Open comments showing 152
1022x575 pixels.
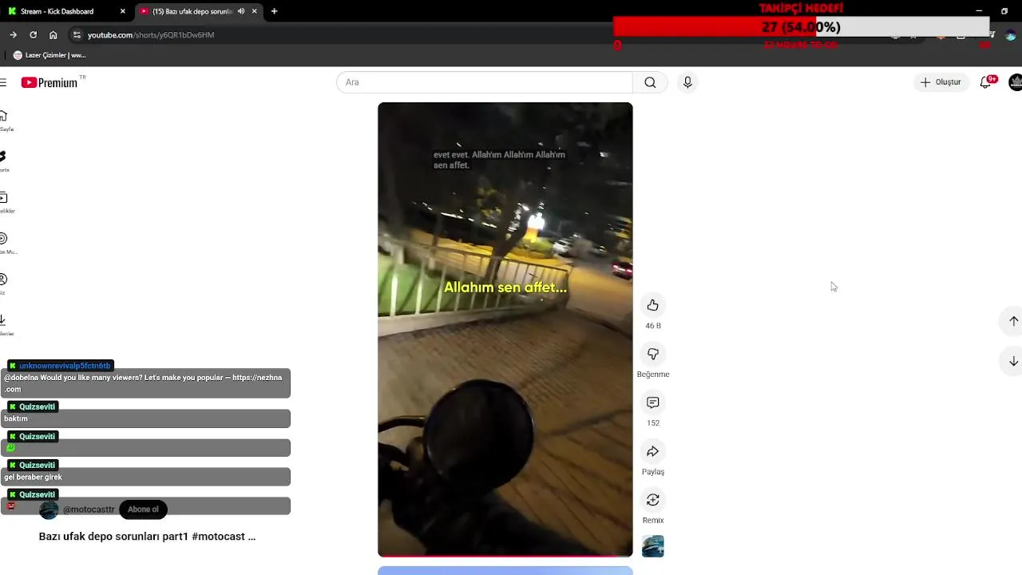[652, 402]
